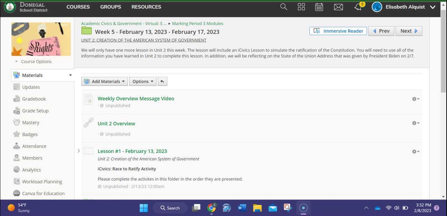Open the apps grid icon
447x216 pixels.
click(301, 7)
